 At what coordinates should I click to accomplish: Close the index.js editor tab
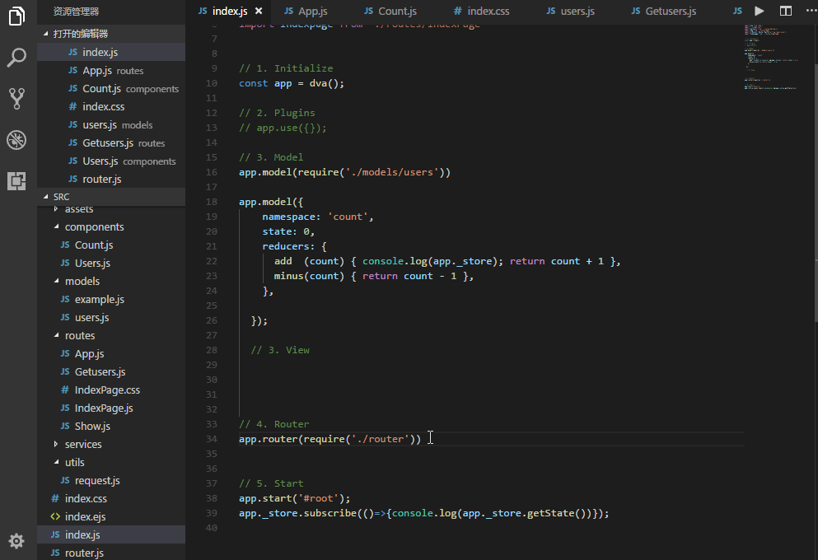coord(259,12)
